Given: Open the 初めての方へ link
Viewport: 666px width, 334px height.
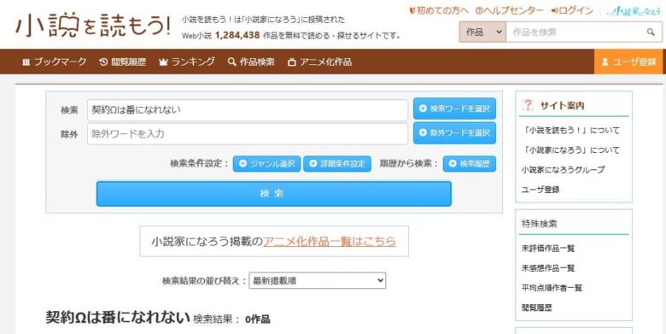Looking at the screenshot, I should (439, 10).
